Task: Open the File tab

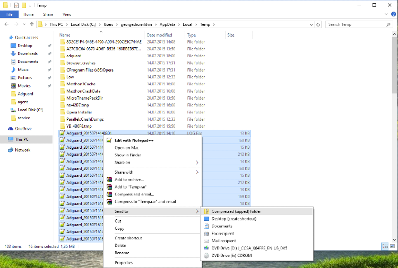Action: tap(10, 14)
